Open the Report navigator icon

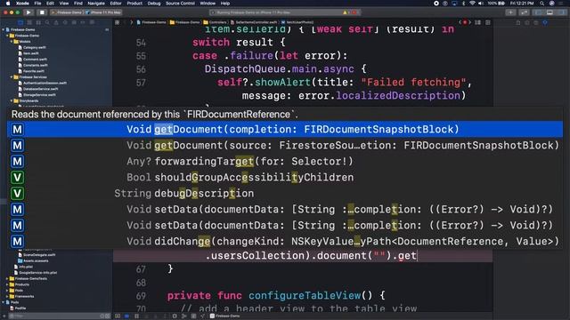(x=92, y=22)
